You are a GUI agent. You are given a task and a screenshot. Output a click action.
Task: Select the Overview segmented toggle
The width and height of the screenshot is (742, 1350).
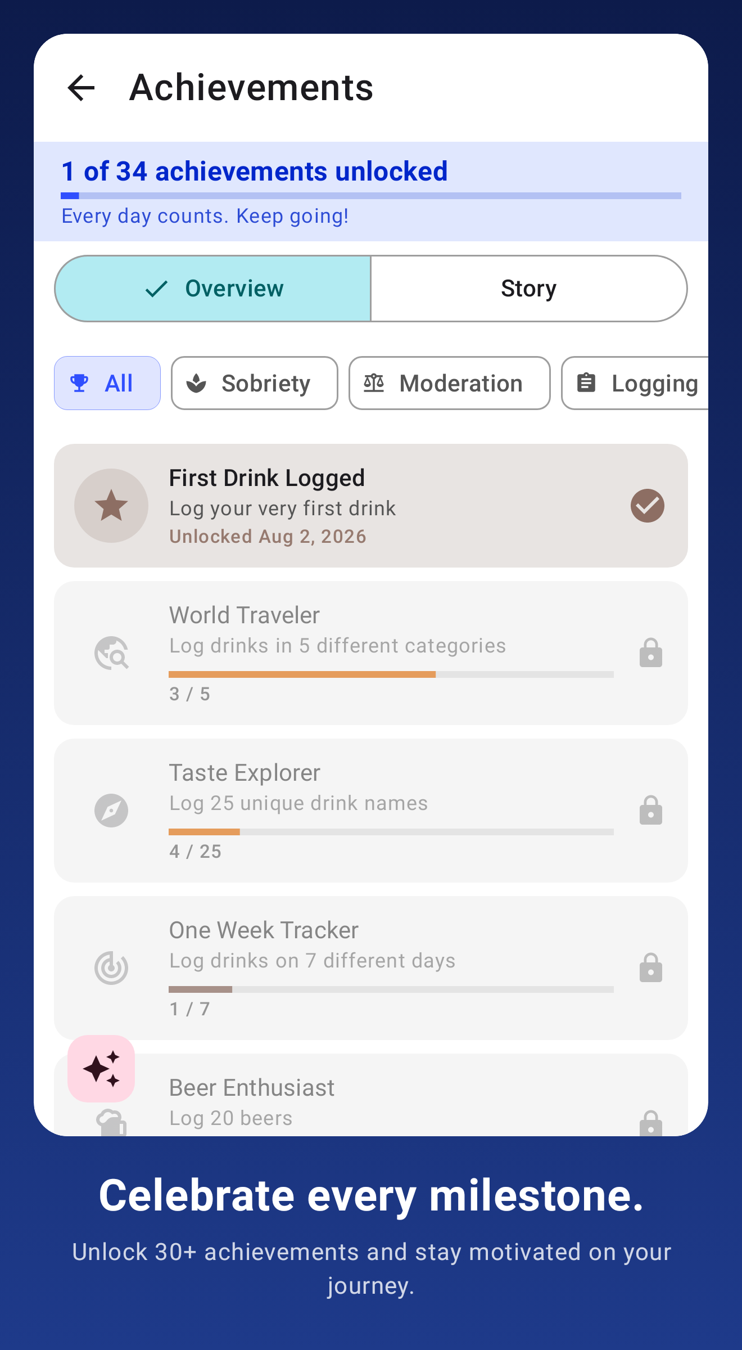click(213, 289)
